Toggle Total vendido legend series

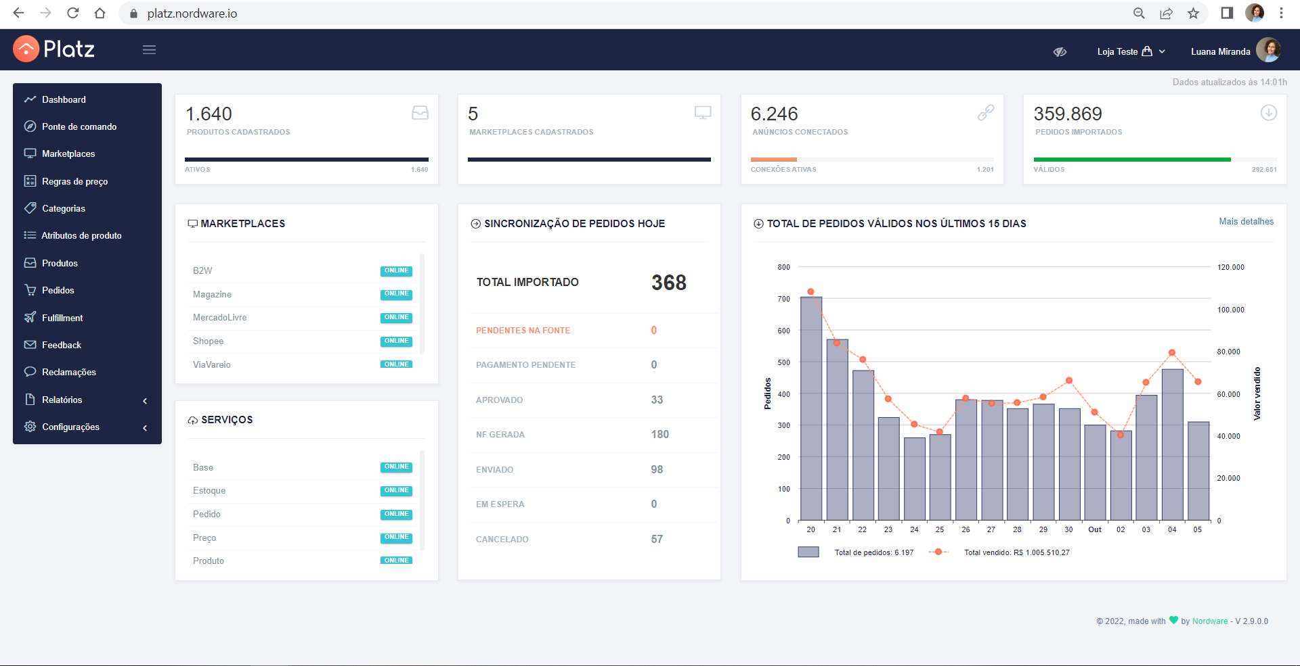pos(999,552)
